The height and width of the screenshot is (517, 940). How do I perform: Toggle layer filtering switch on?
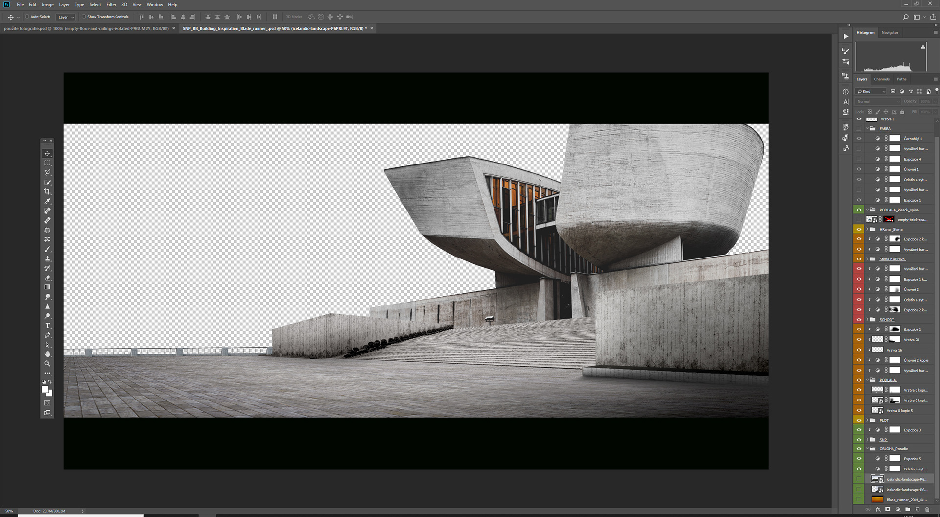[936, 91]
